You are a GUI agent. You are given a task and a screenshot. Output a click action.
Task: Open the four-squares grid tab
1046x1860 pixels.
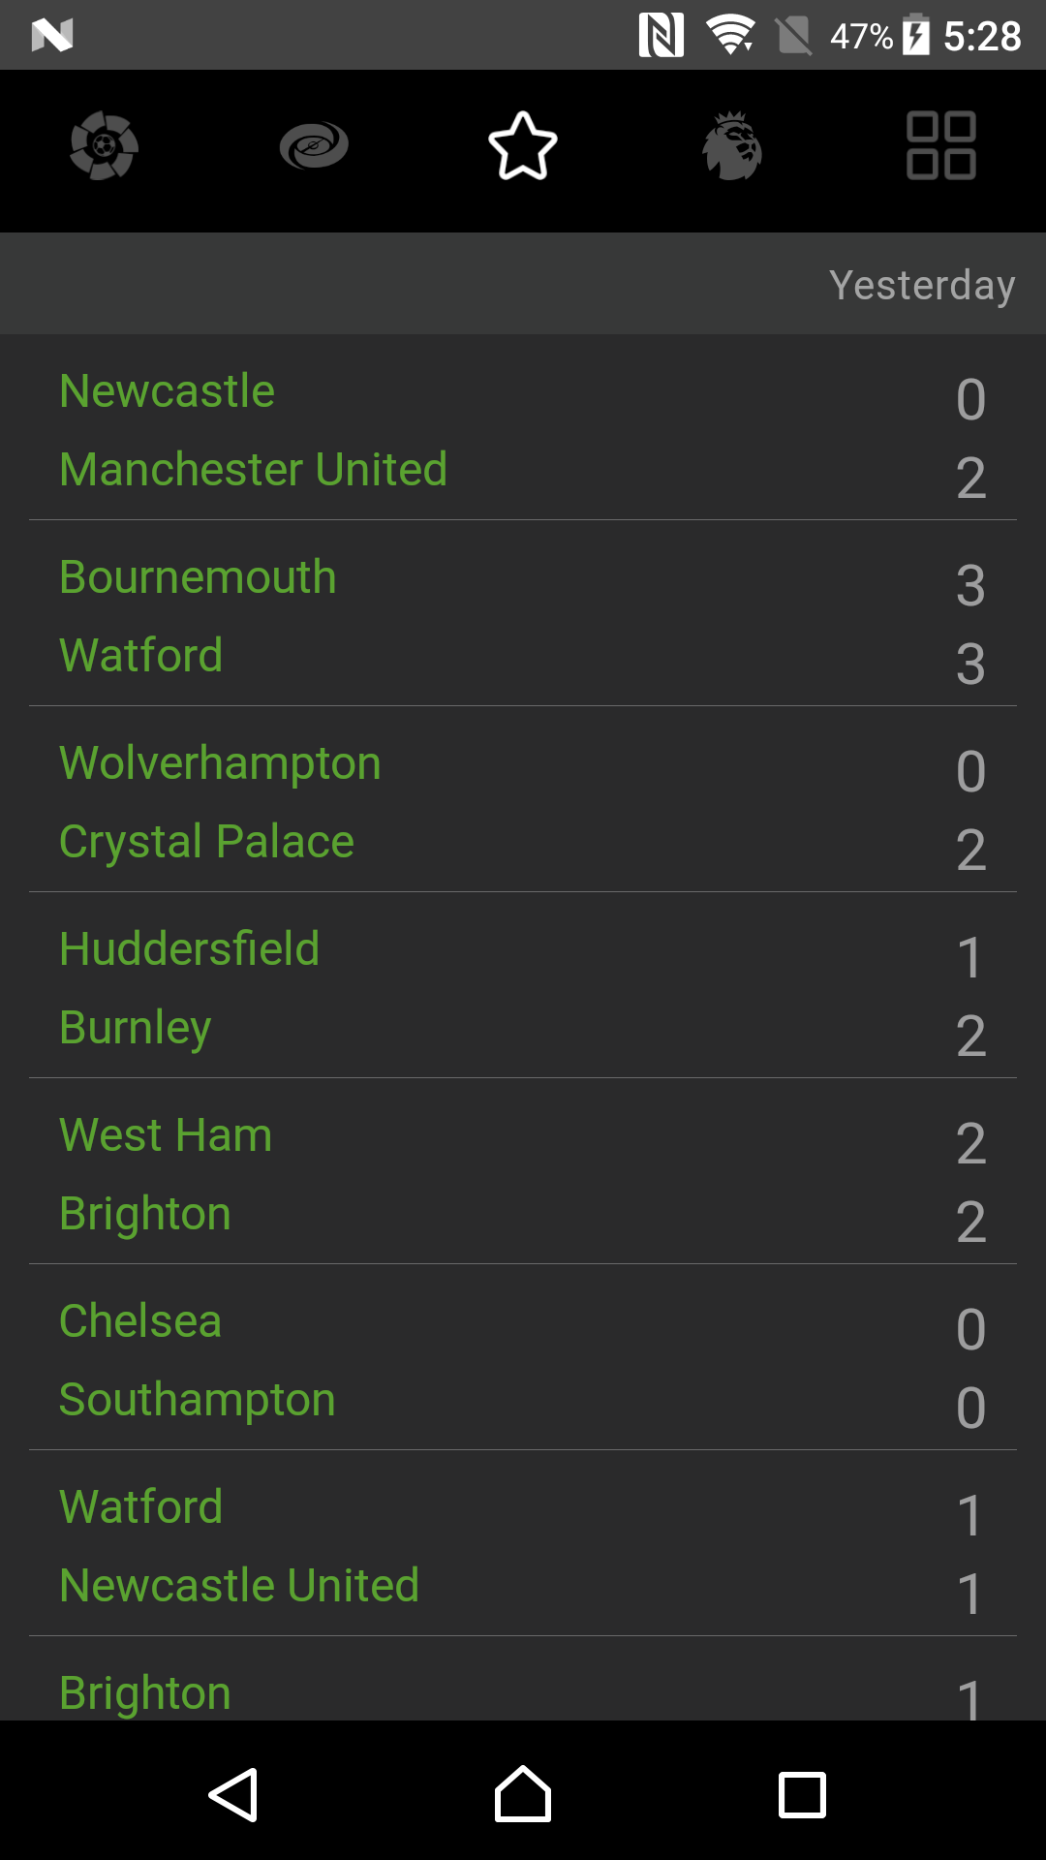pos(940,146)
